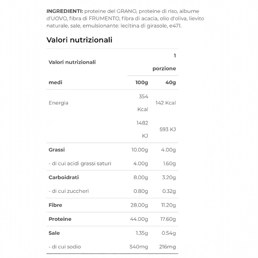Click the '142 Kcal' portion value

tap(166, 103)
